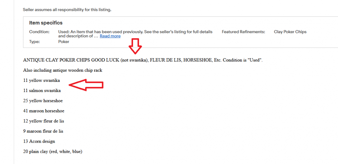Select the "Clay Poker Chips" refinement value
Image resolution: width=338 pixels, height=164 pixels.
pos(290,32)
